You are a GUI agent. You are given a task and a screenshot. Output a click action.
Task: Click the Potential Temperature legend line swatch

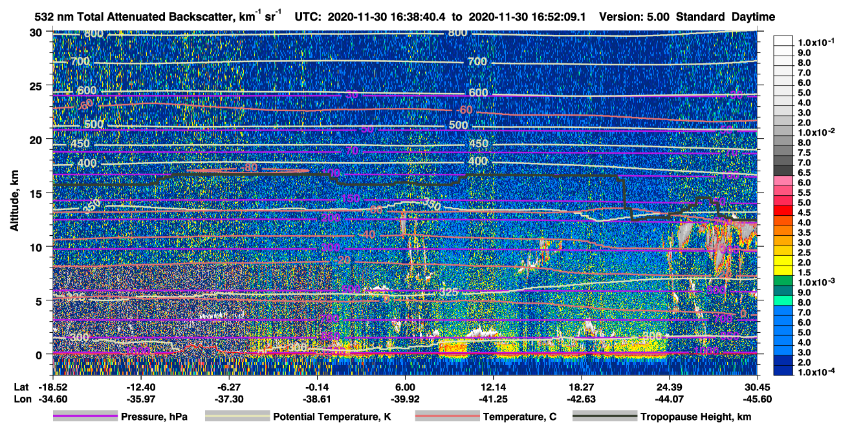[237, 417]
